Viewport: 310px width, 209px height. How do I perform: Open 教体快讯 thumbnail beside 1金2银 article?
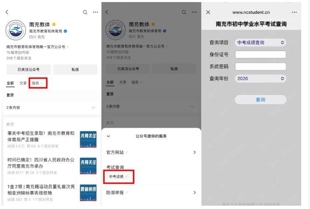point(88,193)
